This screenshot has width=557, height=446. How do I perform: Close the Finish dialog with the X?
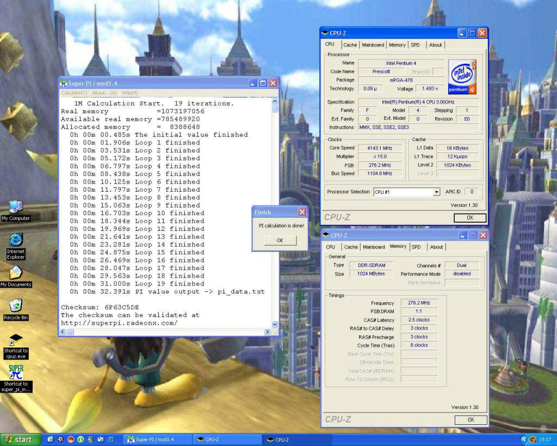[302, 212]
